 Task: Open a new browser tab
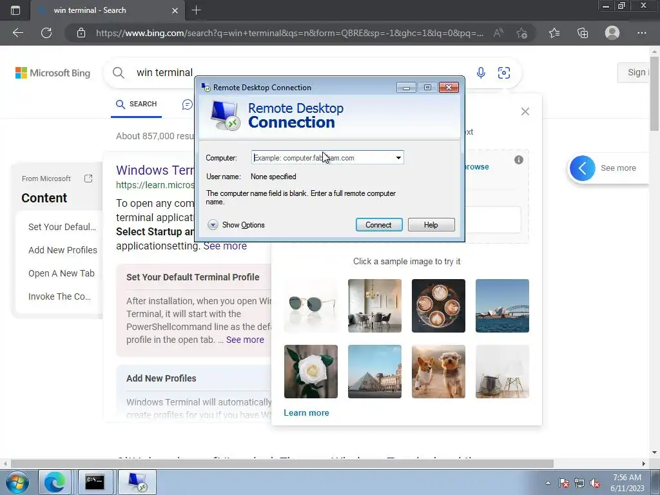[x=196, y=10]
